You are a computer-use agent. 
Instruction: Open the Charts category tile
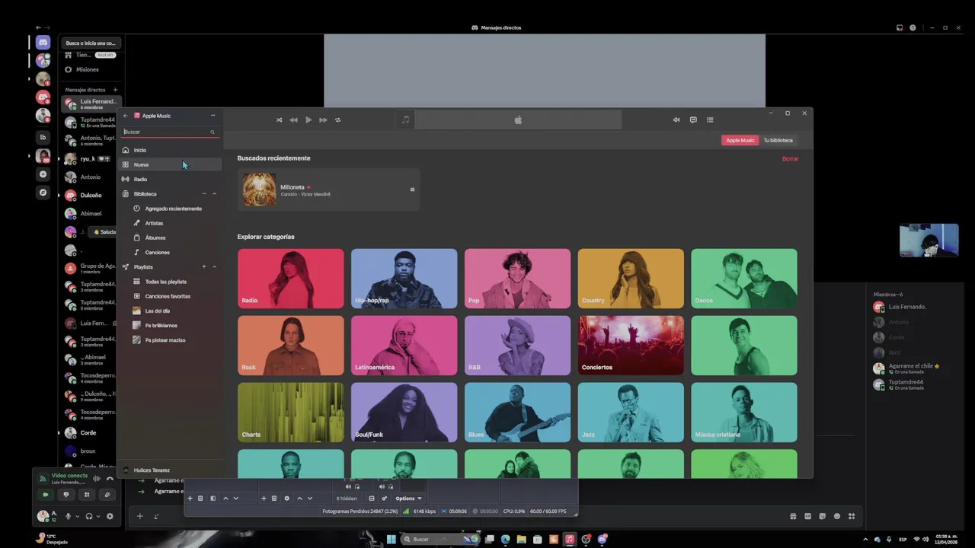[x=290, y=413]
